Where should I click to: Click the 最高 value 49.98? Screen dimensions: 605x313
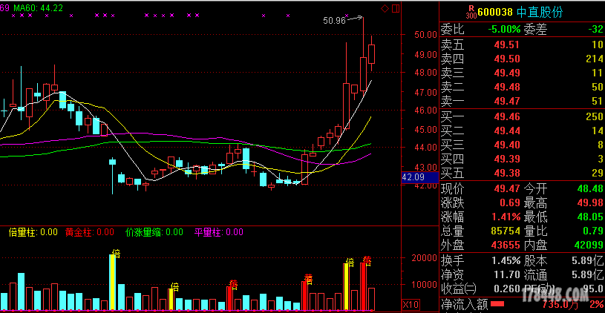[590, 202]
